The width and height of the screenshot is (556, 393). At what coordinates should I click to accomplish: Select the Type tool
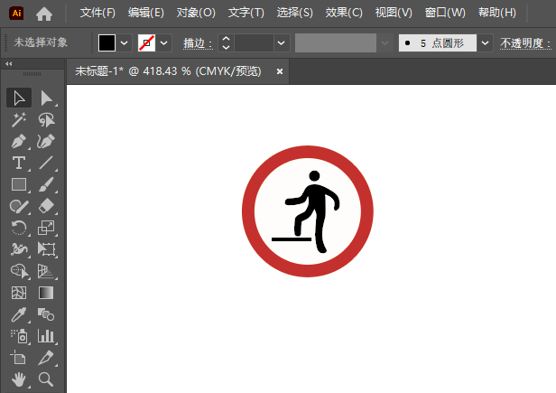point(19,163)
